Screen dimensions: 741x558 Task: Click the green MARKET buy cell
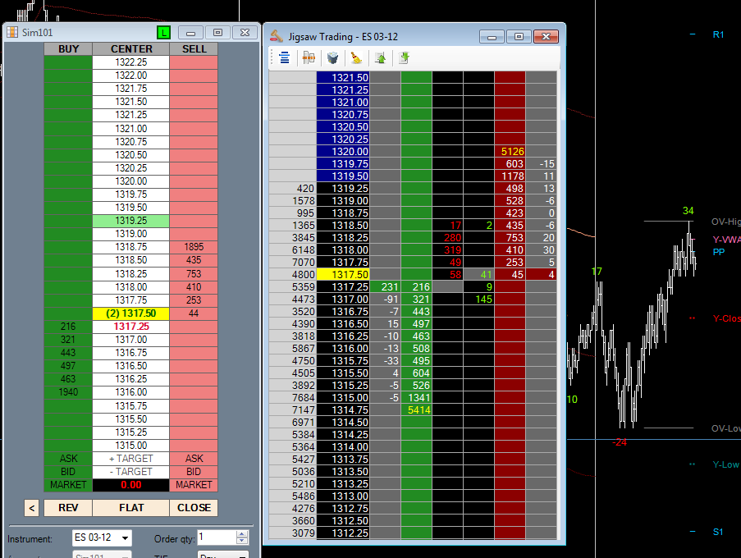tap(68, 485)
